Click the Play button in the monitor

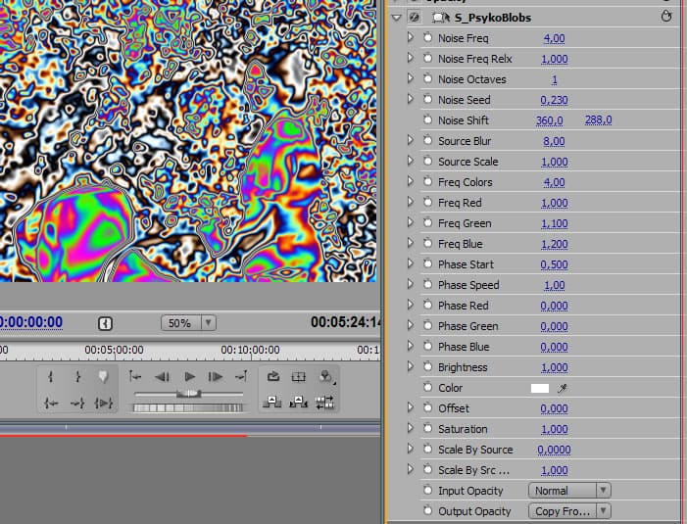190,377
